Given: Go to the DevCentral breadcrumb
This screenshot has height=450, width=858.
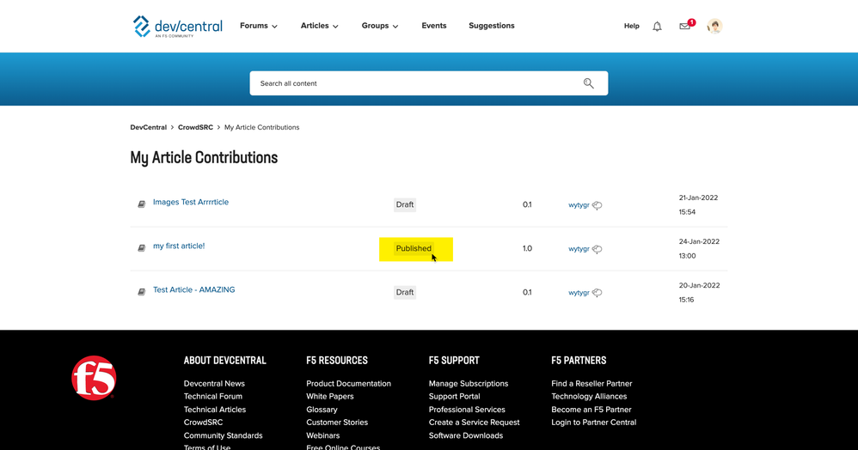Looking at the screenshot, I should [148, 127].
